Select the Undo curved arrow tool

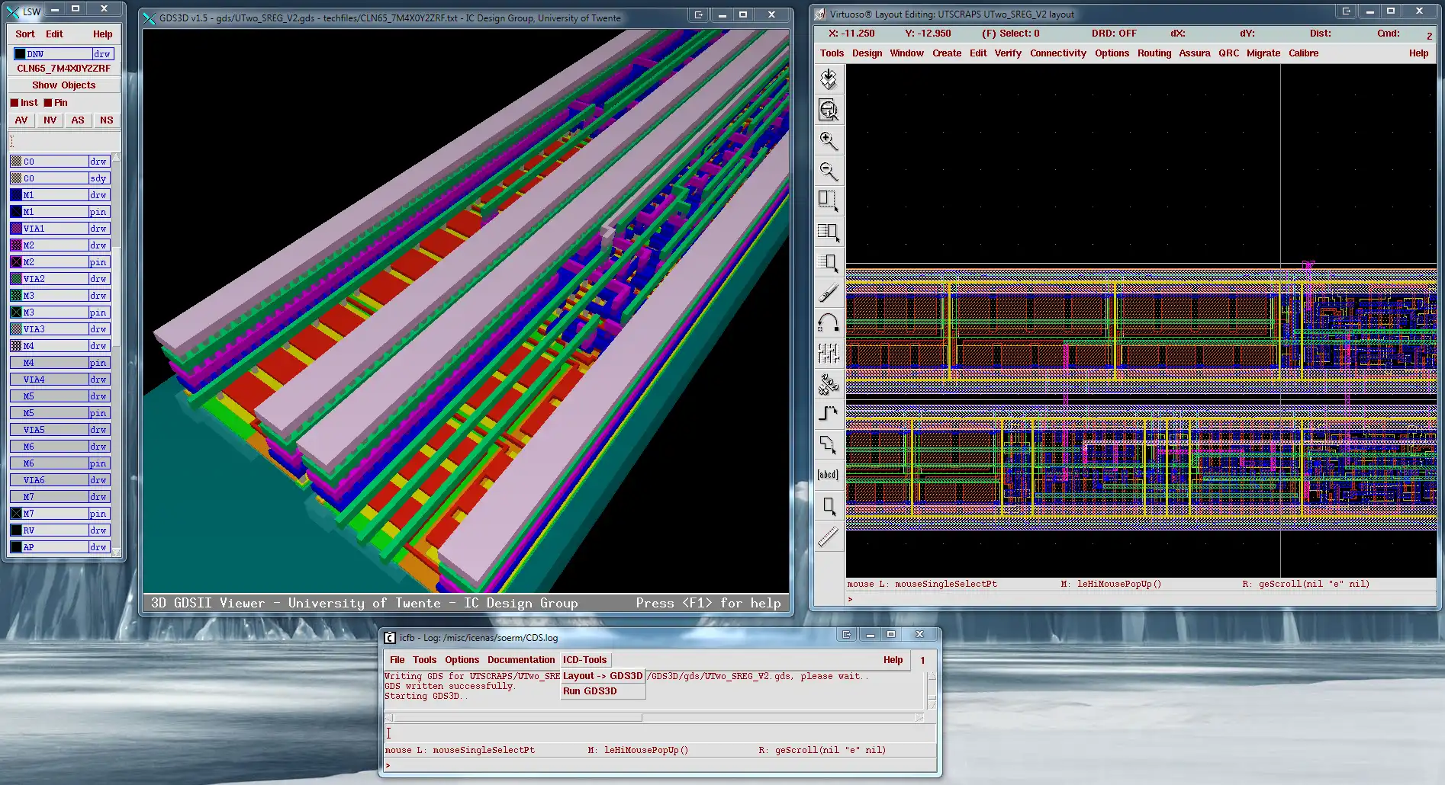(x=828, y=323)
